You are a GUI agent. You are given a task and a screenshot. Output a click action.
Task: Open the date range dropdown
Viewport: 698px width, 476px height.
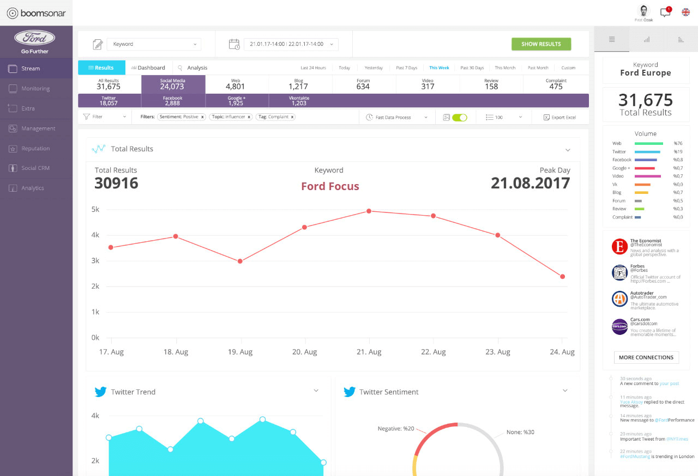coord(291,44)
